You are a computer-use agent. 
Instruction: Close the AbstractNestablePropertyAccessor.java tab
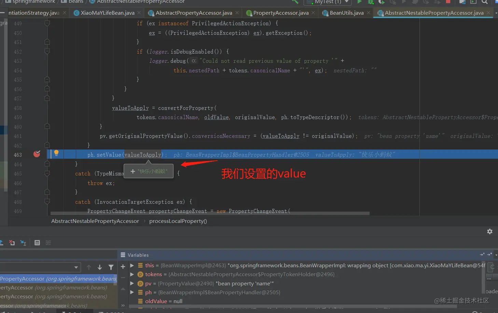489,13
